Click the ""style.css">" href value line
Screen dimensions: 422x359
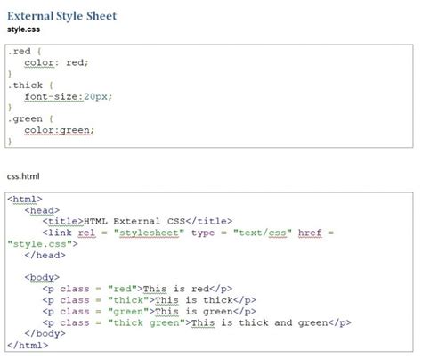(43, 244)
